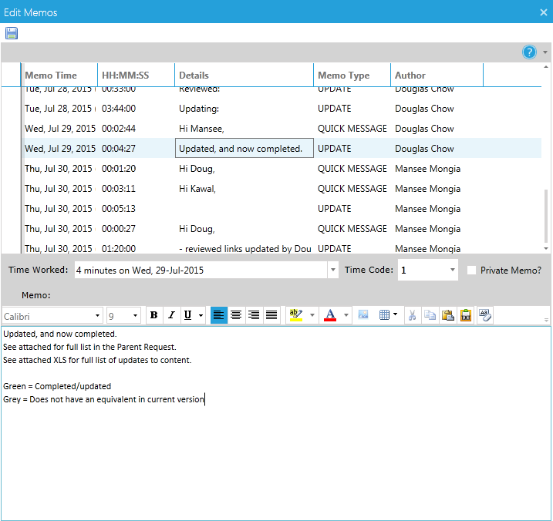Toggle underline formatting
Image resolution: width=553 pixels, height=521 pixels.
pos(187,315)
